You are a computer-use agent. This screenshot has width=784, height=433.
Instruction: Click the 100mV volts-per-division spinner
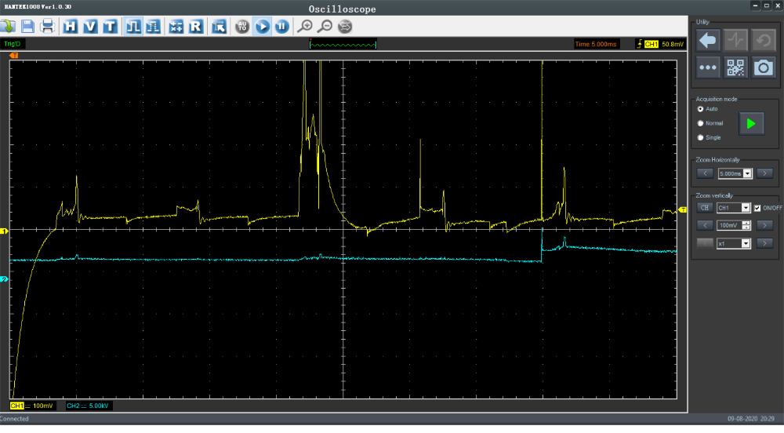(734, 225)
